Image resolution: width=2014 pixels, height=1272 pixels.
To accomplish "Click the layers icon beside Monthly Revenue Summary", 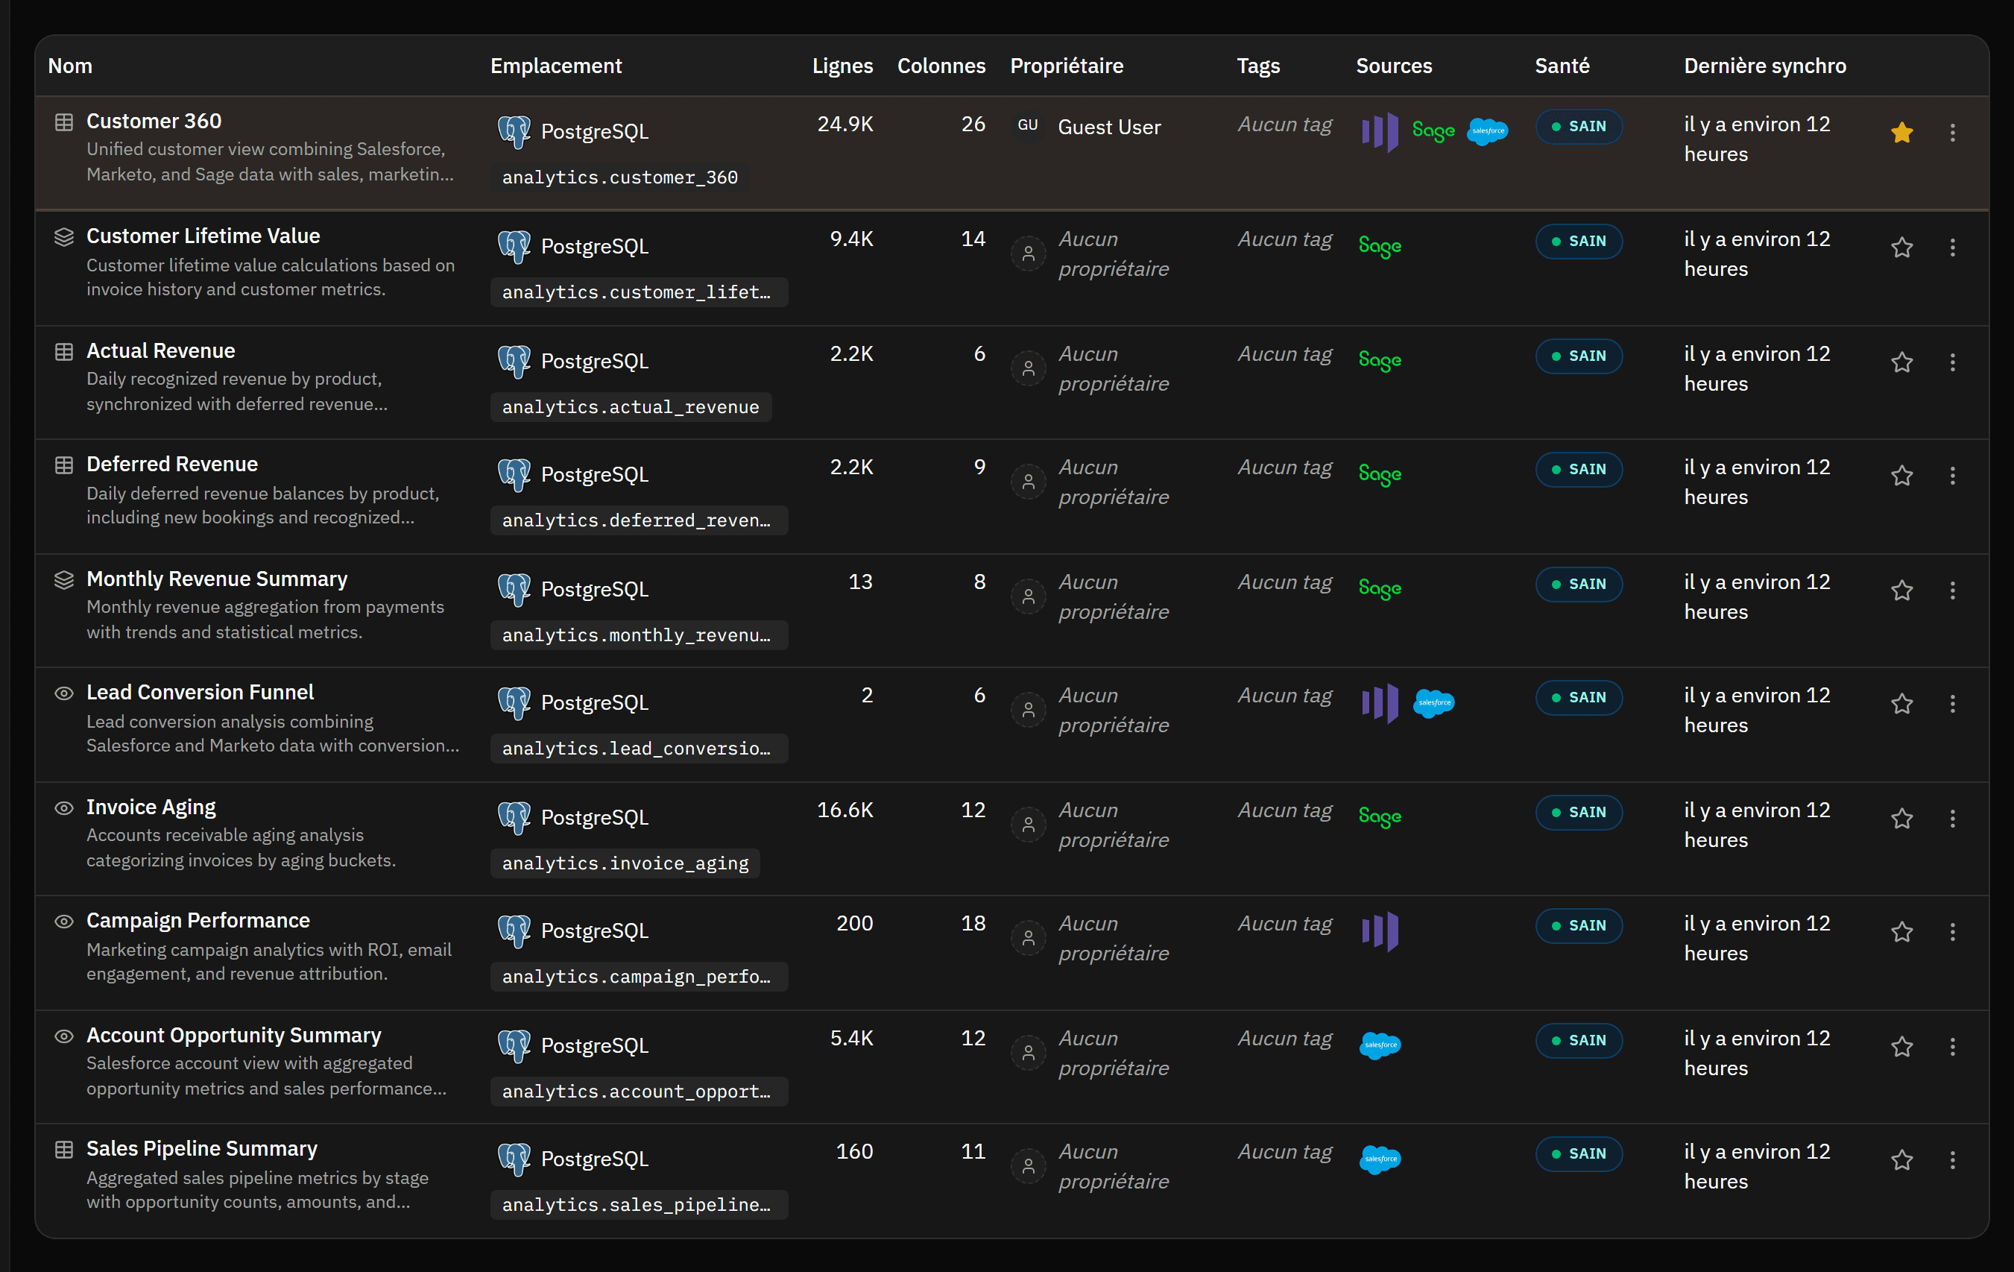I will pyautogui.click(x=63, y=579).
